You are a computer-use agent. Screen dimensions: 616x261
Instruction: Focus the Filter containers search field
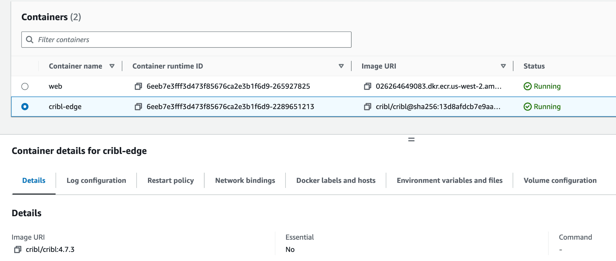(192, 40)
